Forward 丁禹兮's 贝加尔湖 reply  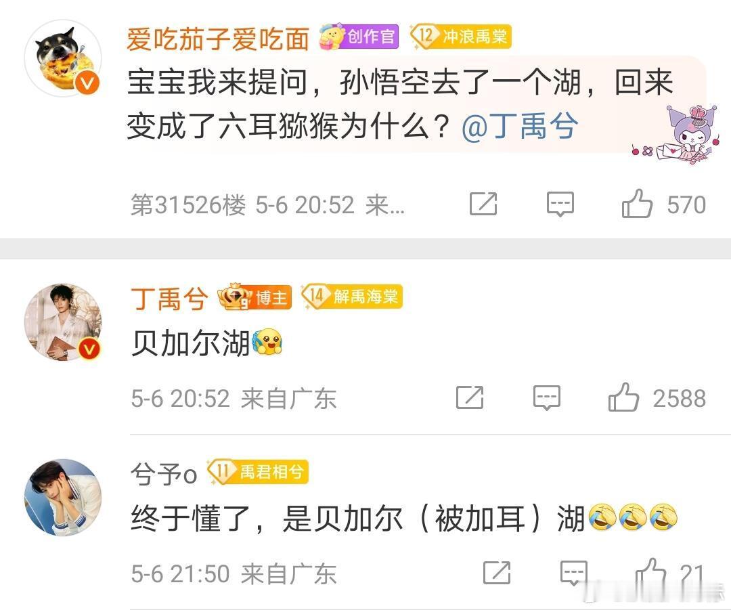[x=470, y=398]
